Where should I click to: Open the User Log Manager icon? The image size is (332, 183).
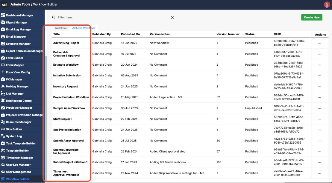(3, 164)
